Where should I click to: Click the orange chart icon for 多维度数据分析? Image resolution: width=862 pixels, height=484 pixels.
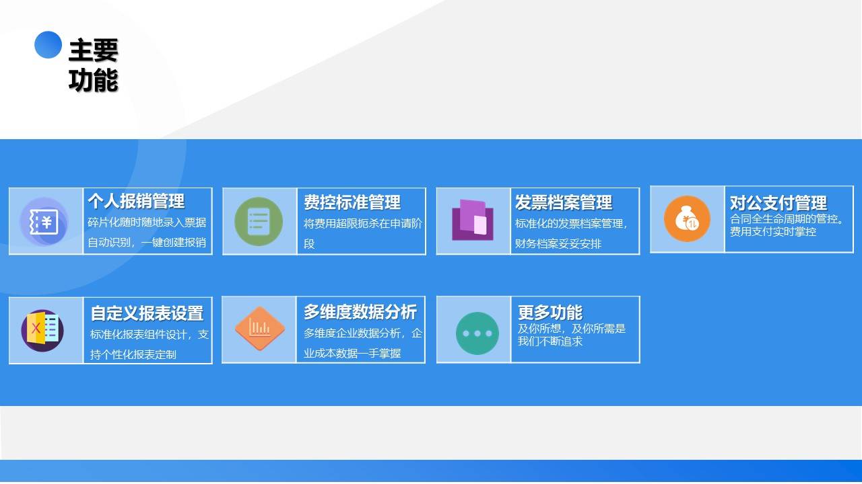[x=260, y=329]
